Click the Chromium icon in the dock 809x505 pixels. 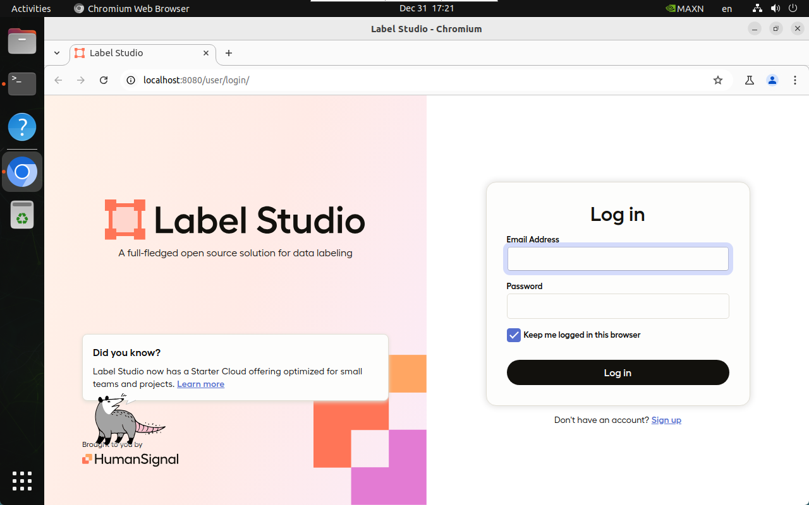22,172
